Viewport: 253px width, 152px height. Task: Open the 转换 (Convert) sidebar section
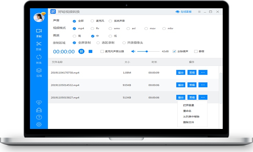39,59
